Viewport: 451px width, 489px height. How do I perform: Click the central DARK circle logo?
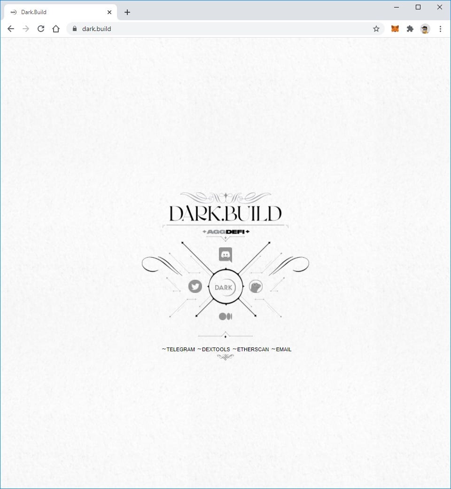tap(225, 287)
